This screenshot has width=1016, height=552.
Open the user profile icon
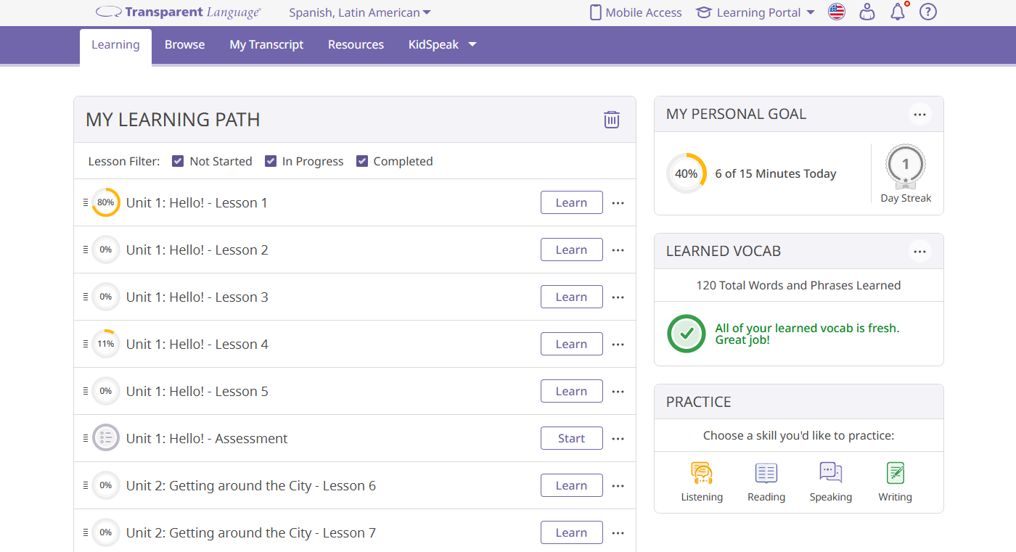pyautogui.click(x=867, y=12)
